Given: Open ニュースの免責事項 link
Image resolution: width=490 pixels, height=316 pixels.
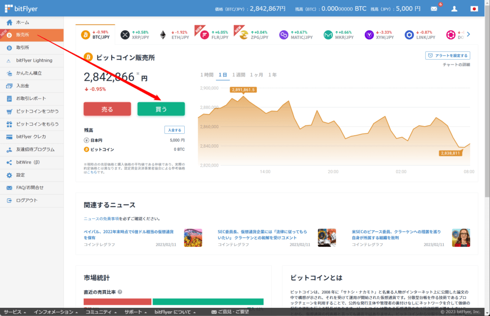Looking at the screenshot, I should tap(101, 218).
